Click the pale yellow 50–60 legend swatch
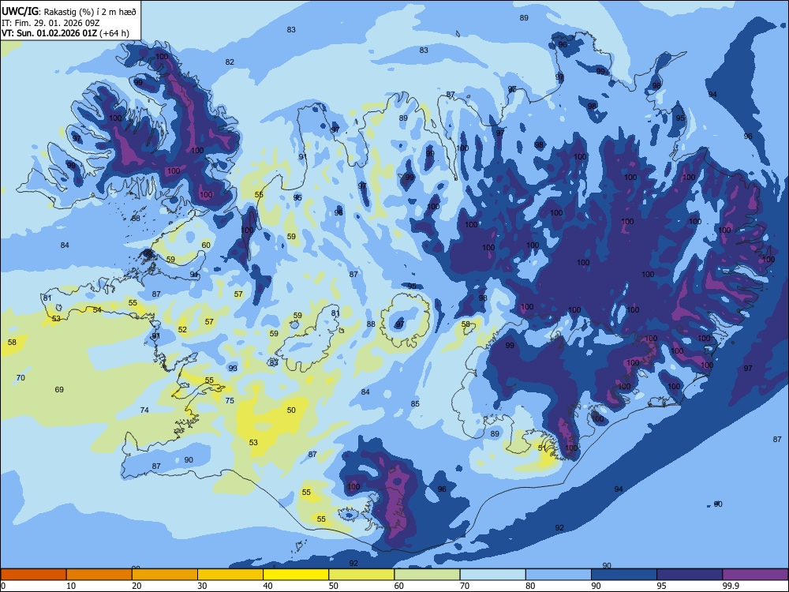 tap(361, 575)
